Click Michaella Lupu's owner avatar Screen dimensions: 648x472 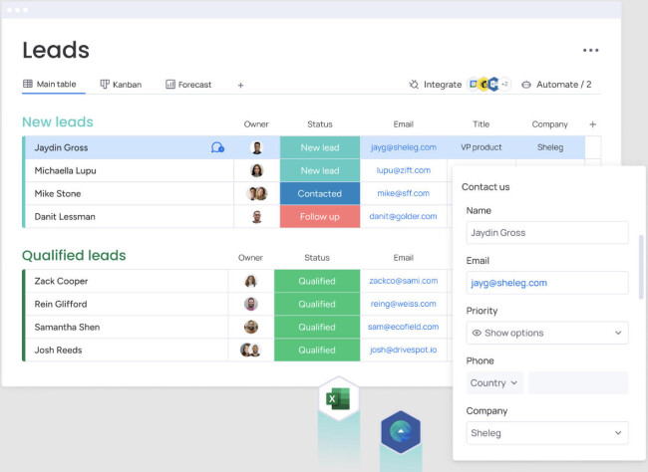(256, 170)
